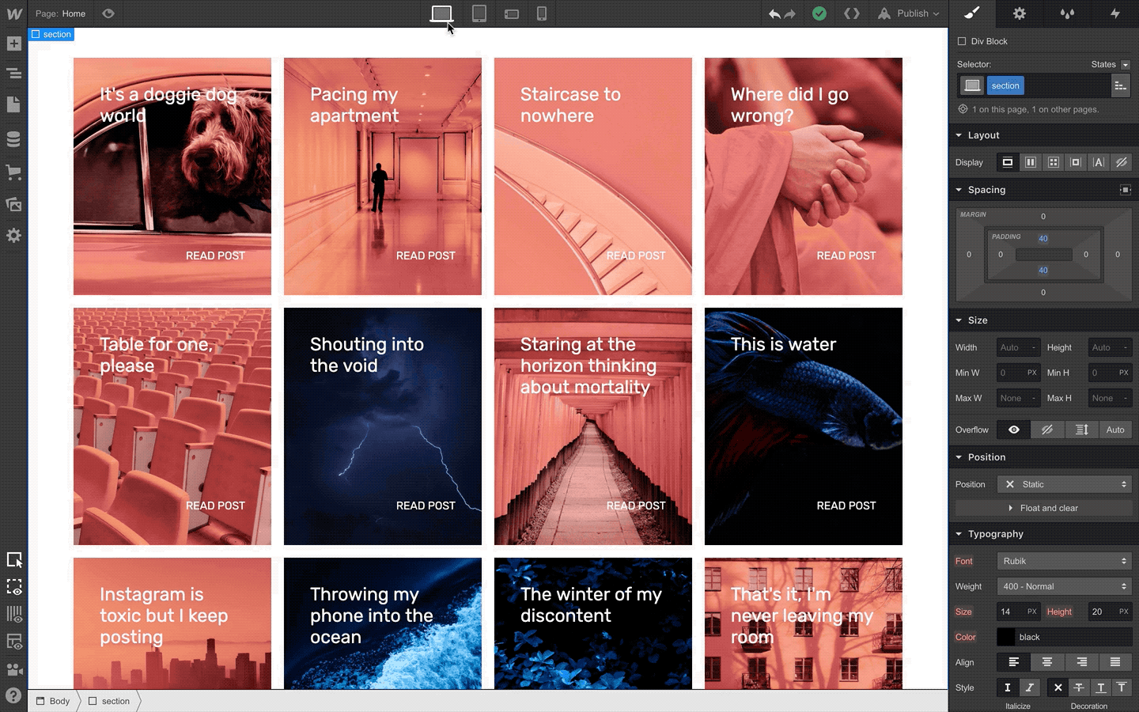Viewport: 1139px width, 712px height.
Task: Click the bottom padding value 40
Action: 1043,270
